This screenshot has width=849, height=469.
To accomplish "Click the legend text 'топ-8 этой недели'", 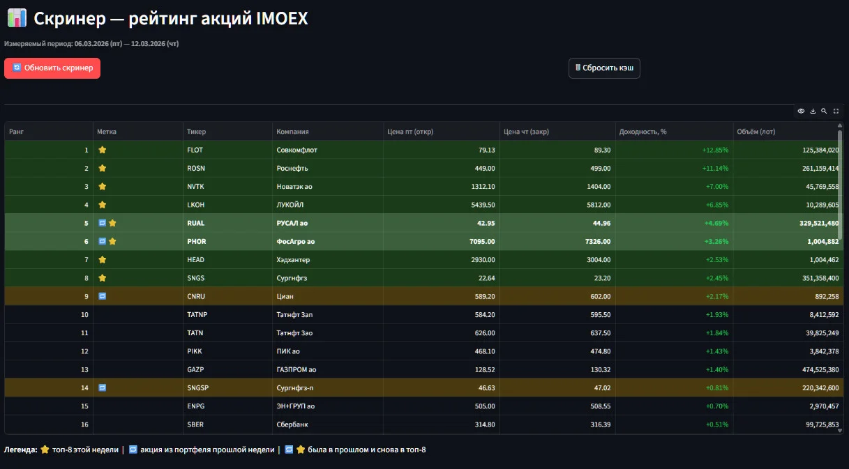I will [x=85, y=449].
